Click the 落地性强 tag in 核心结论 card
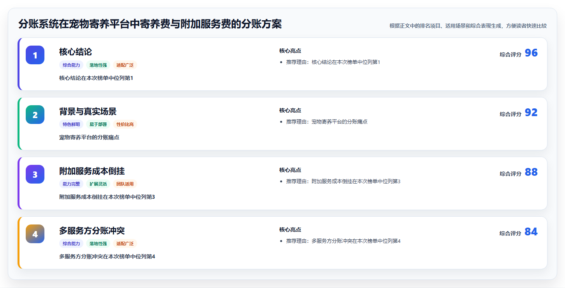565x288 pixels. click(98, 65)
